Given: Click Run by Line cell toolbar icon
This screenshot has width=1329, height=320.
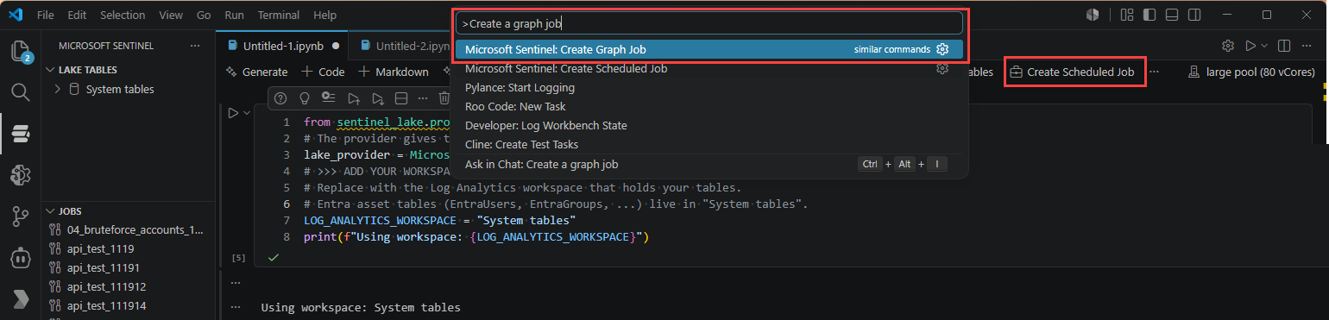Looking at the screenshot, I should tap(328, 98).
